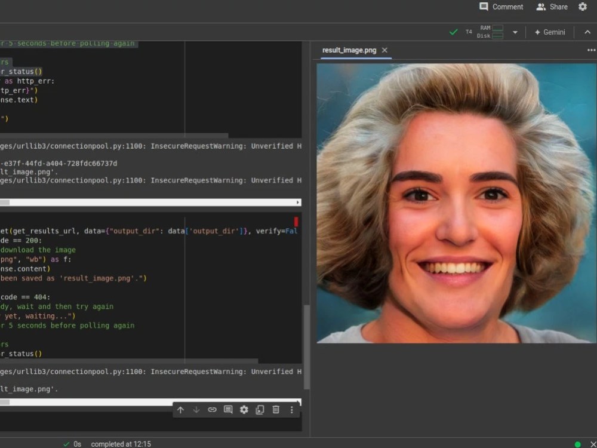Click the notebook vertical scrollbar thumb

(x=306, y=346)
